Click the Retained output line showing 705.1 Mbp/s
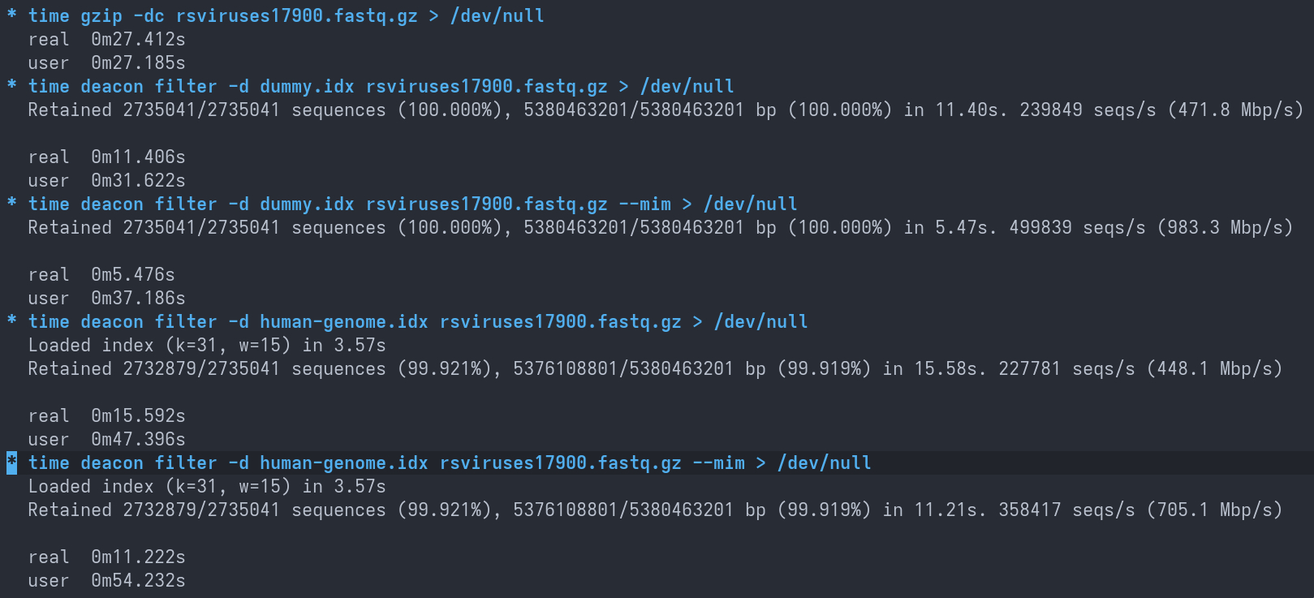Screen dimensions: 1314x598 pyautogui.click(x=654, y=510)
